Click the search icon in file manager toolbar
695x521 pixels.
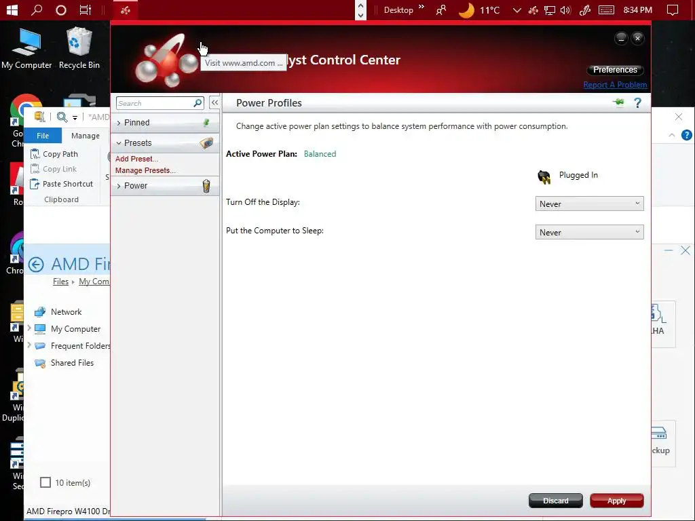(x=62, y=117)
